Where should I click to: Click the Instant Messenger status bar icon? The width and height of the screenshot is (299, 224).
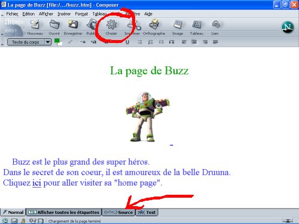(x=23, y=221)
